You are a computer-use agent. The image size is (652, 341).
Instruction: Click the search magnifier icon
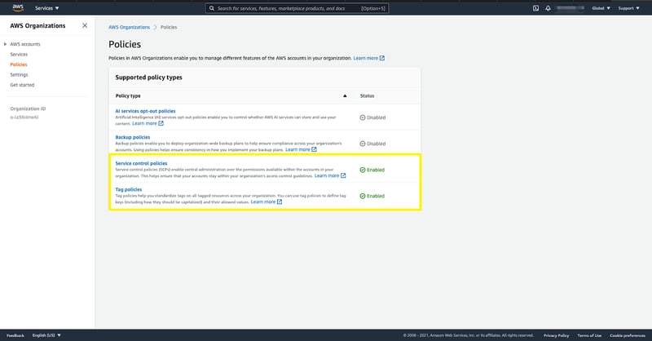click(212, 8)
